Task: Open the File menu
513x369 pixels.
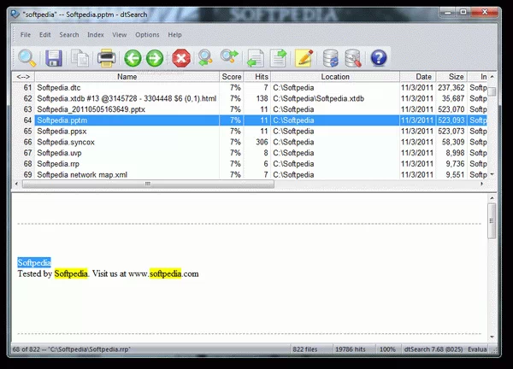Action: 25,35
